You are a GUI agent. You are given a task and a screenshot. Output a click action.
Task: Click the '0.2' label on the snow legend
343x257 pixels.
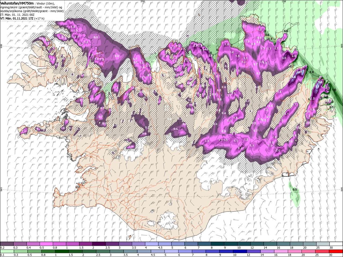[x=2, y=247]
